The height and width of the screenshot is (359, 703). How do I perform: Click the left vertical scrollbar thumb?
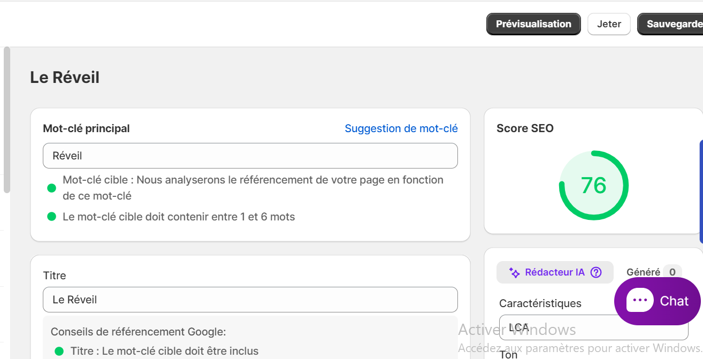click(6, 119)
